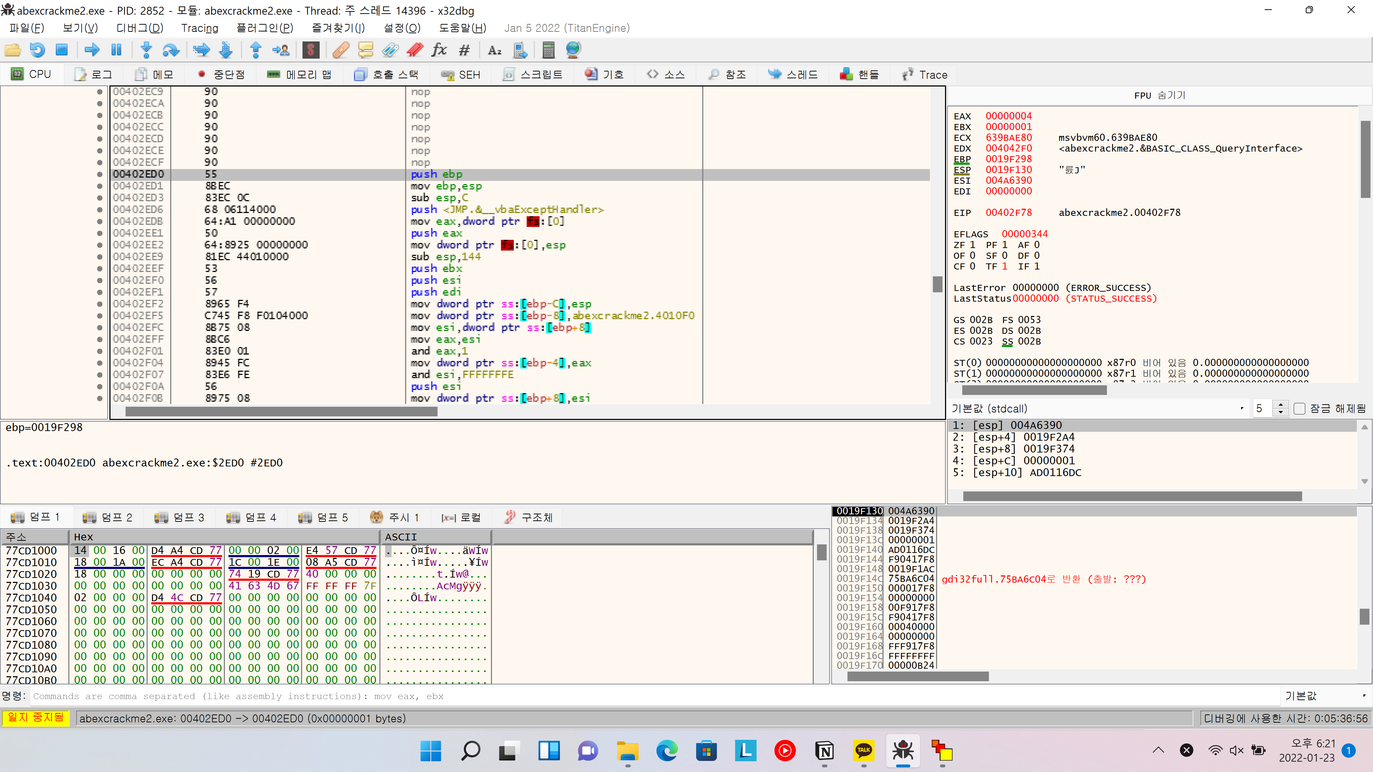The image size is (1373, 772).
Task: Open the Tracing menu
Action: (200, 28)
